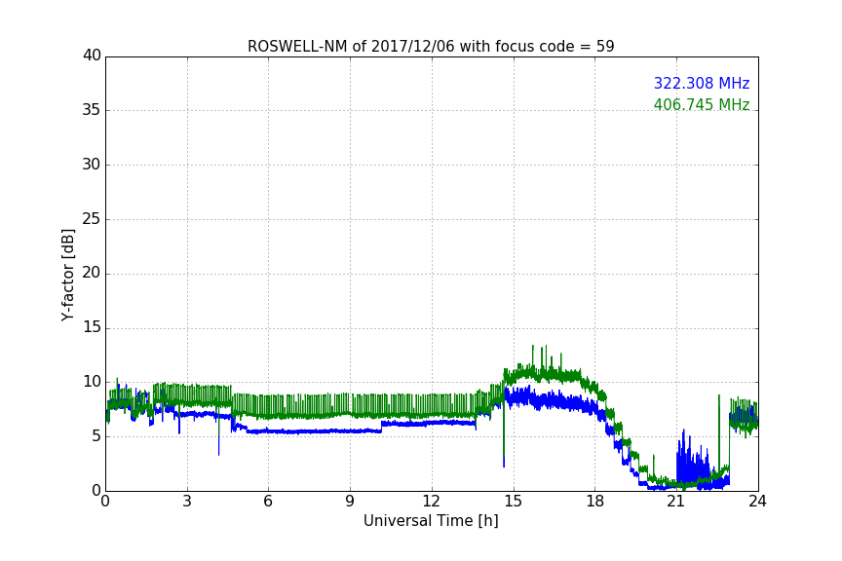Click the 'Y-factor [dB]' axis label
The width and height of the screenshot is (842, 561).
pos(67,275)
